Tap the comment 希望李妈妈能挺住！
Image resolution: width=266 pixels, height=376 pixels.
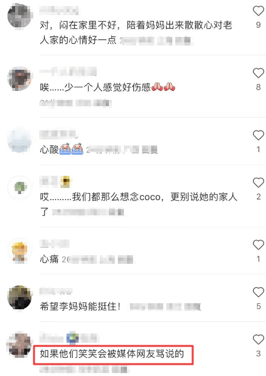coord(80,306)
